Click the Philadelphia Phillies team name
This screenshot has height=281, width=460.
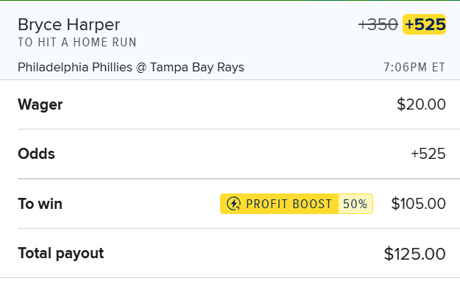[75, 67]
